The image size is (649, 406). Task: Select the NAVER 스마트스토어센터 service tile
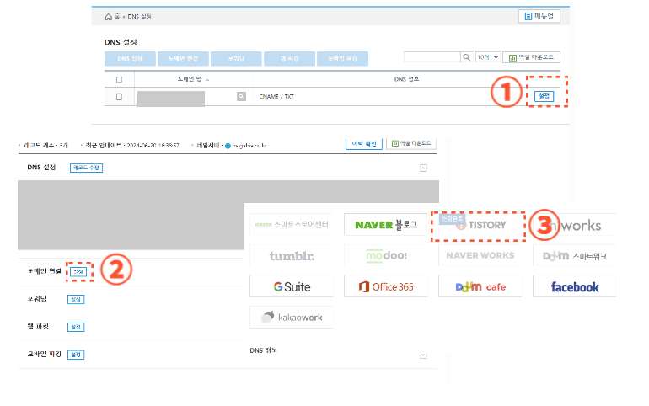tap(292, 225)
